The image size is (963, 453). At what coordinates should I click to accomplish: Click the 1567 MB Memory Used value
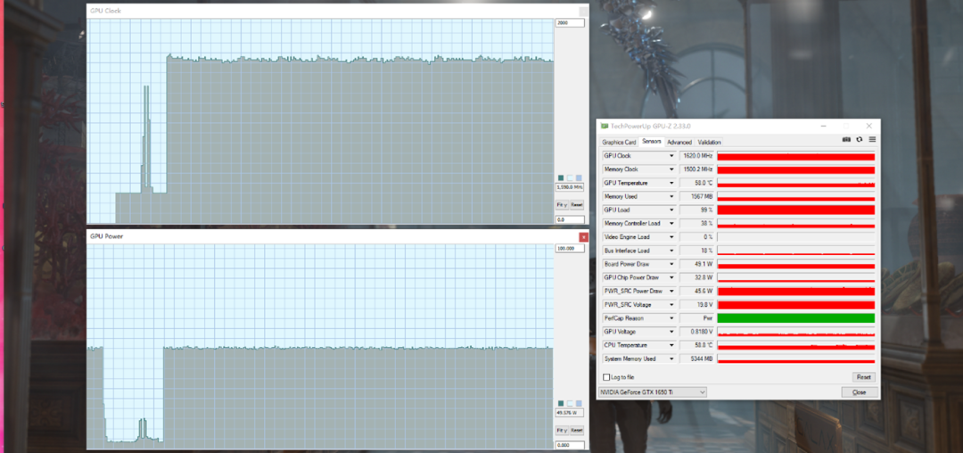[x=697, y=196]
